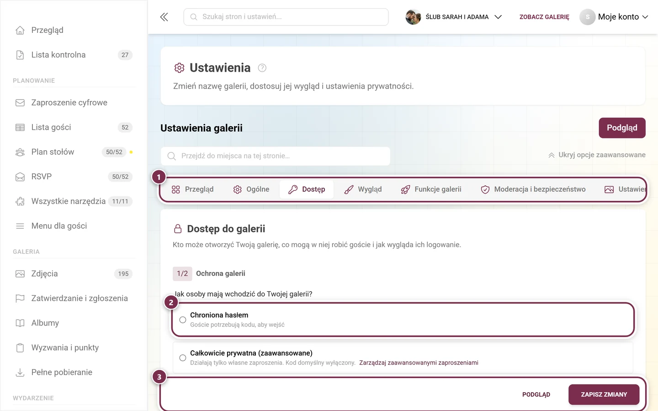Screen dimensions: 658x411
Task: Click the 11/11 badge by Wszystkie narzędzia
Action: (x=120, y=201)
